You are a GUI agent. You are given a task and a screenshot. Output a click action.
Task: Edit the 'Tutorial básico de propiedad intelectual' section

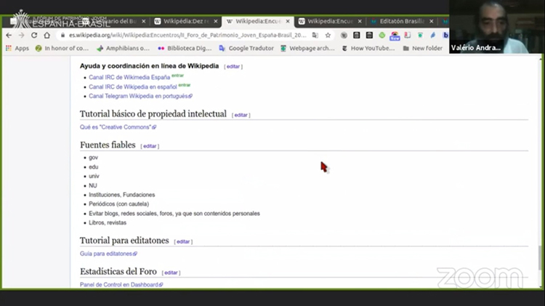(241, 115)
